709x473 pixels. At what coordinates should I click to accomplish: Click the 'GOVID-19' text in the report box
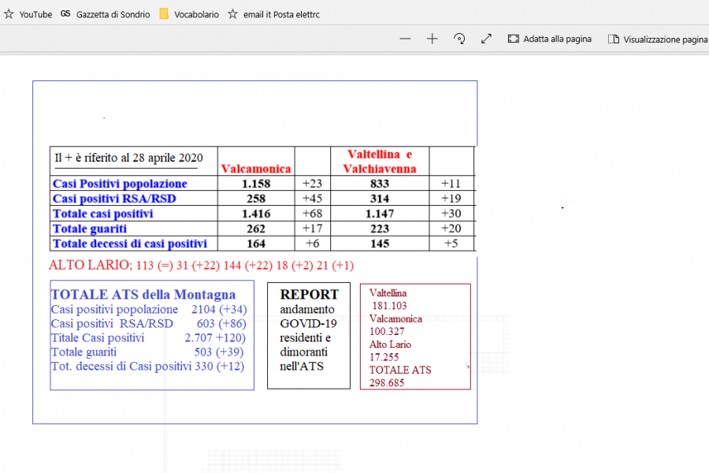pos(308,324)
